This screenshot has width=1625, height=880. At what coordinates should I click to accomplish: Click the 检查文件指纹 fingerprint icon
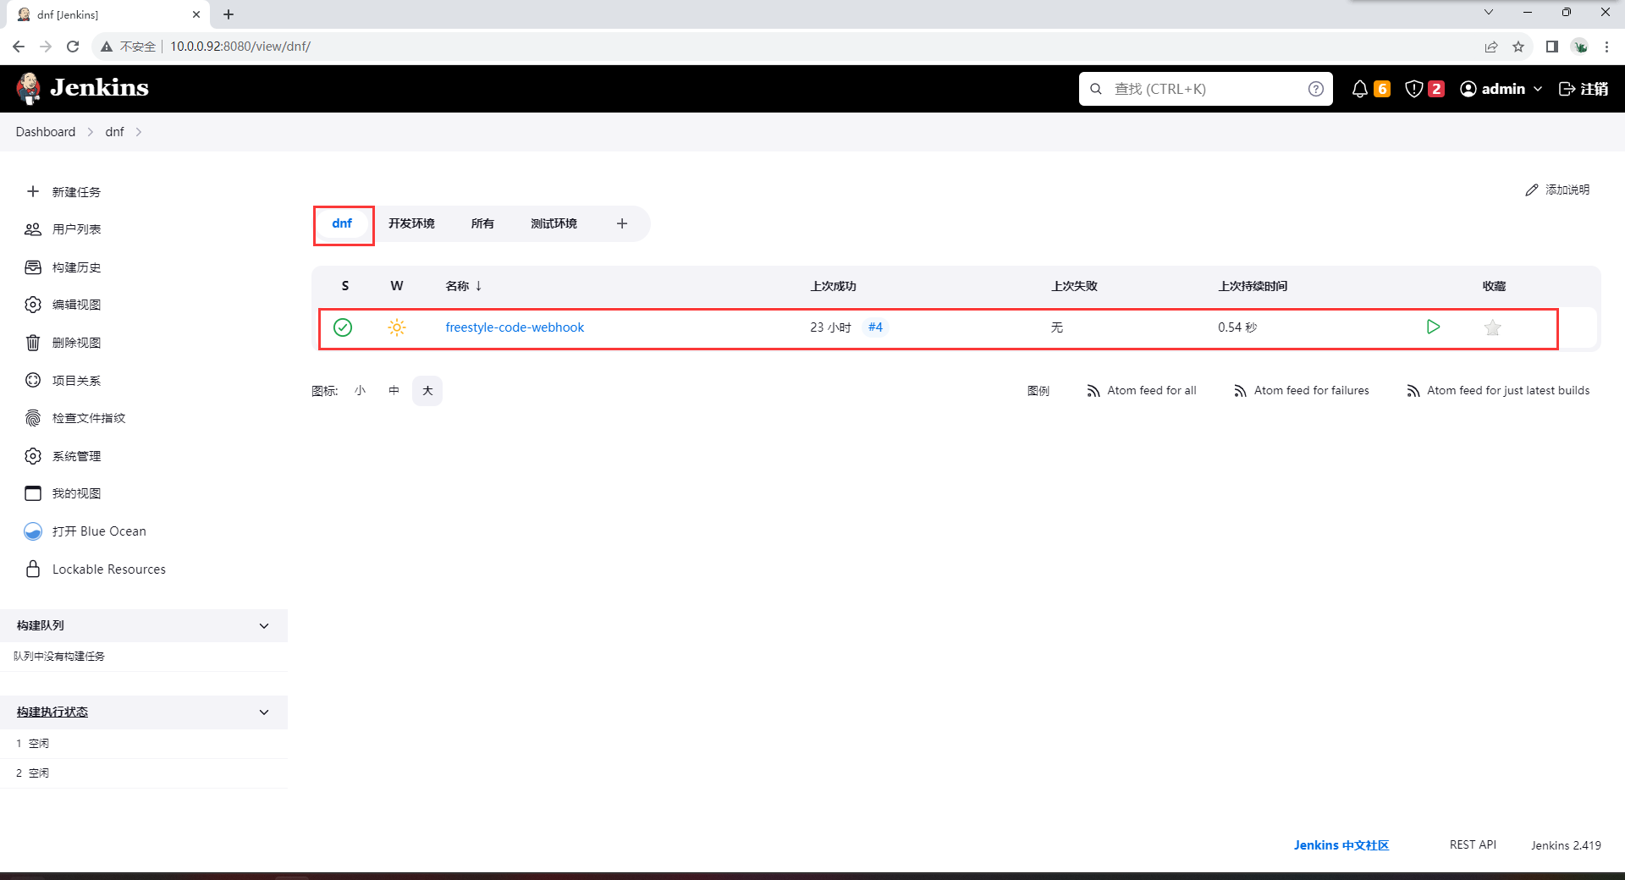tap(33, 418)
